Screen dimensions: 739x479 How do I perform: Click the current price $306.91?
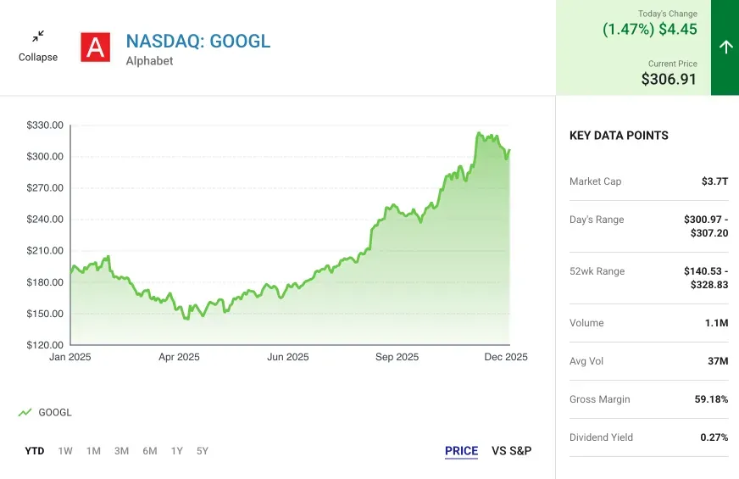(x=669, y=79)
